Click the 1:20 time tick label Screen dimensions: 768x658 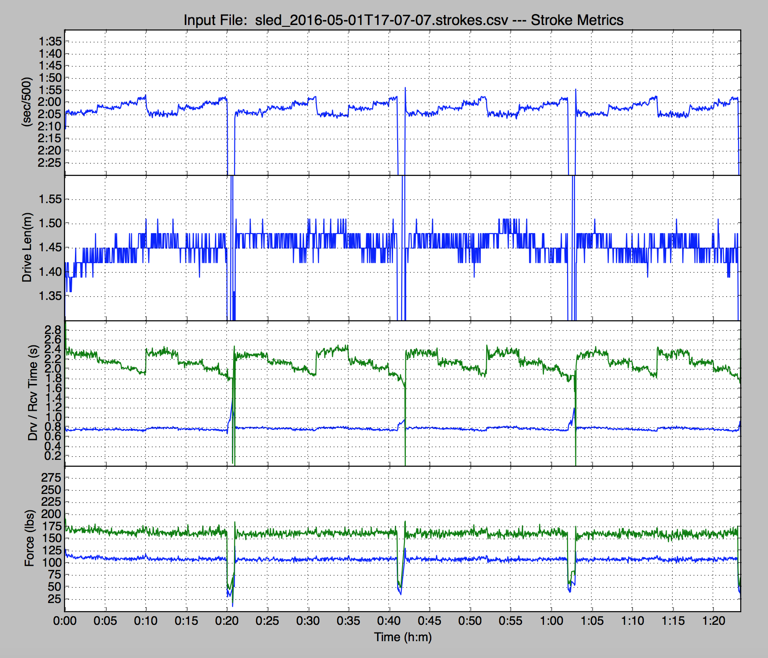[713, 621]
